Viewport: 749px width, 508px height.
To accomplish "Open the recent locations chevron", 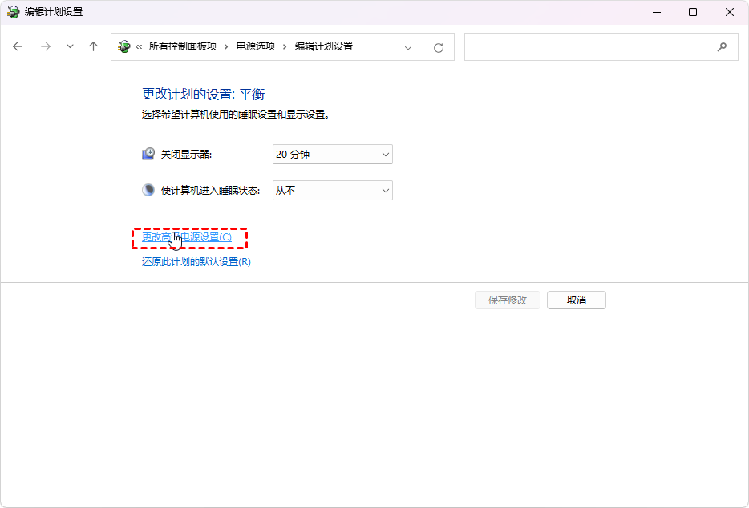I will tap(70, 46).
